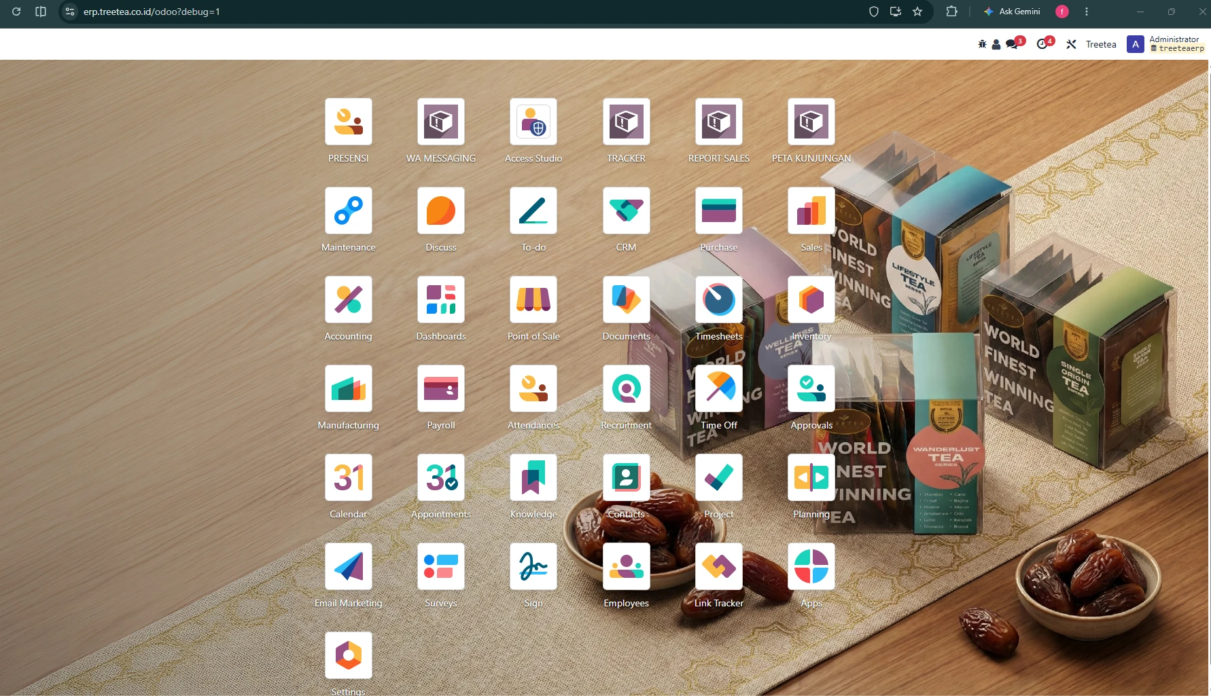The image size is (1211, 696).
Task: Open the Employees app
Action: (x=627, y=566)
